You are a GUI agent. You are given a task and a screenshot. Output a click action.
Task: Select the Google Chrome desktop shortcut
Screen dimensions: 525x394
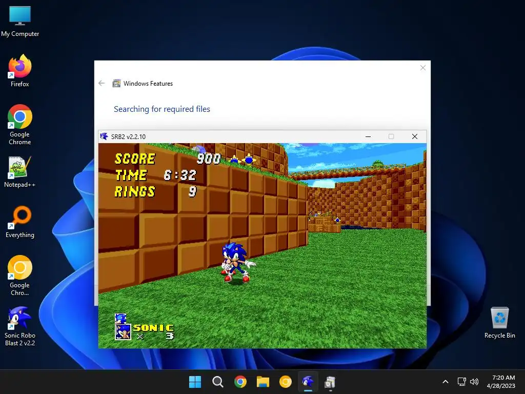[20, 125]
